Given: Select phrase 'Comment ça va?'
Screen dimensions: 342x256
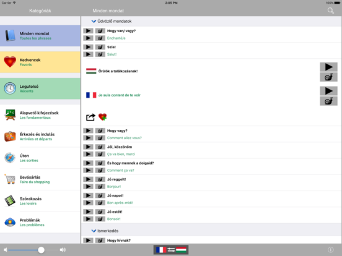Looking at the screenshot, I should tap(121, 170).
